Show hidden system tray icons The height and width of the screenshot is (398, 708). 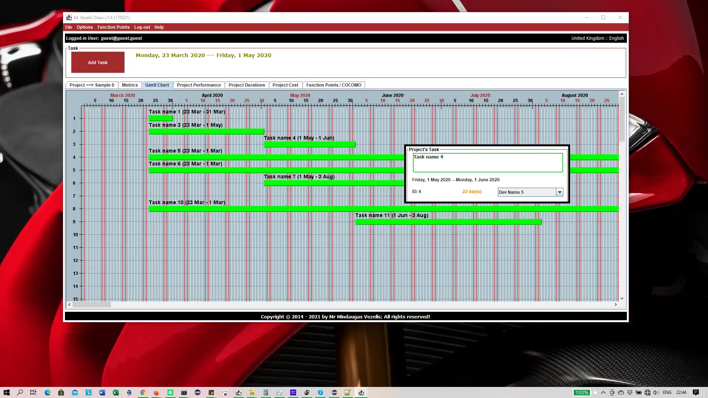(x=603, y=392)
